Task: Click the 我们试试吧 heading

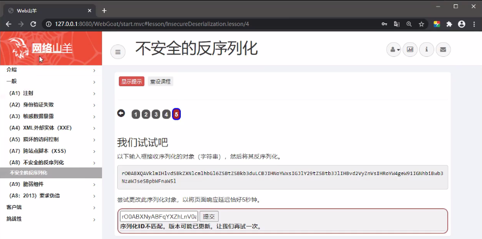Action: pyautogui.click(x=142, y=143)
